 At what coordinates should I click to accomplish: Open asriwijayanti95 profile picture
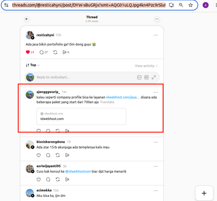tap(30, 169)
